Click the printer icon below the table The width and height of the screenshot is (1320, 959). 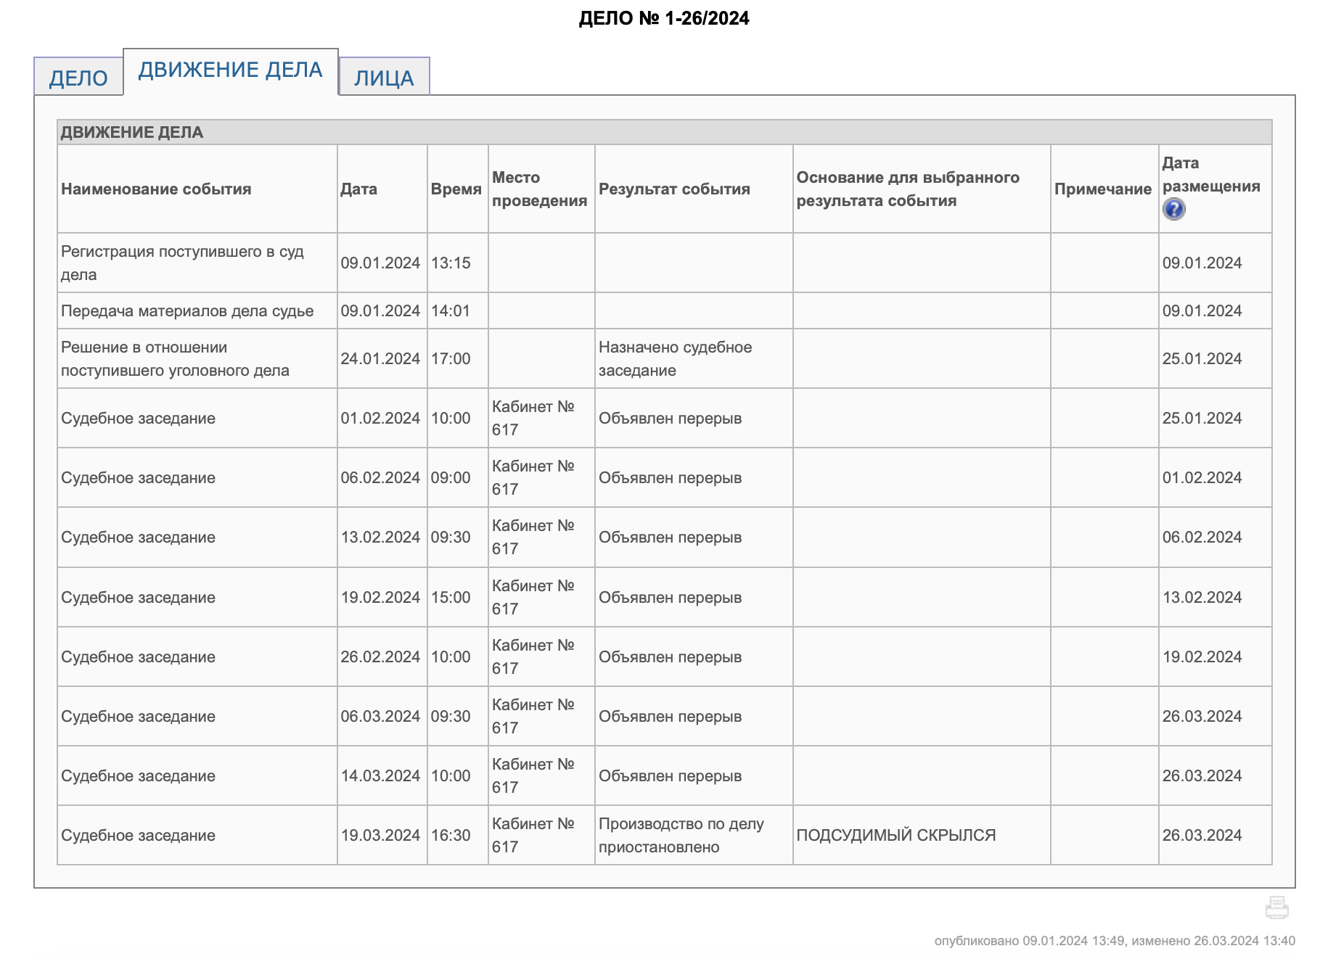point(1276,907)
